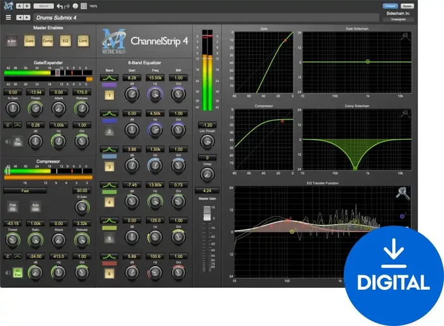Click the Comp Sidechain graph analyzer icon
The height and width of the screenshot is (326, 444).
coord(405,114)
